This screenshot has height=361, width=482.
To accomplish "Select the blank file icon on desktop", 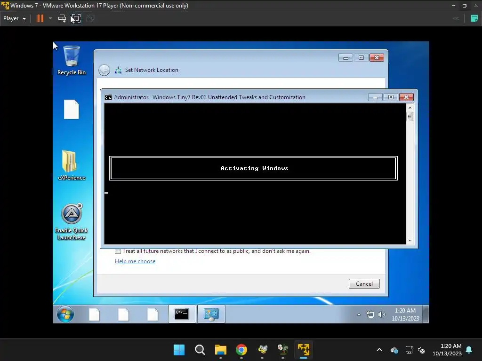I will click(72, 109).
